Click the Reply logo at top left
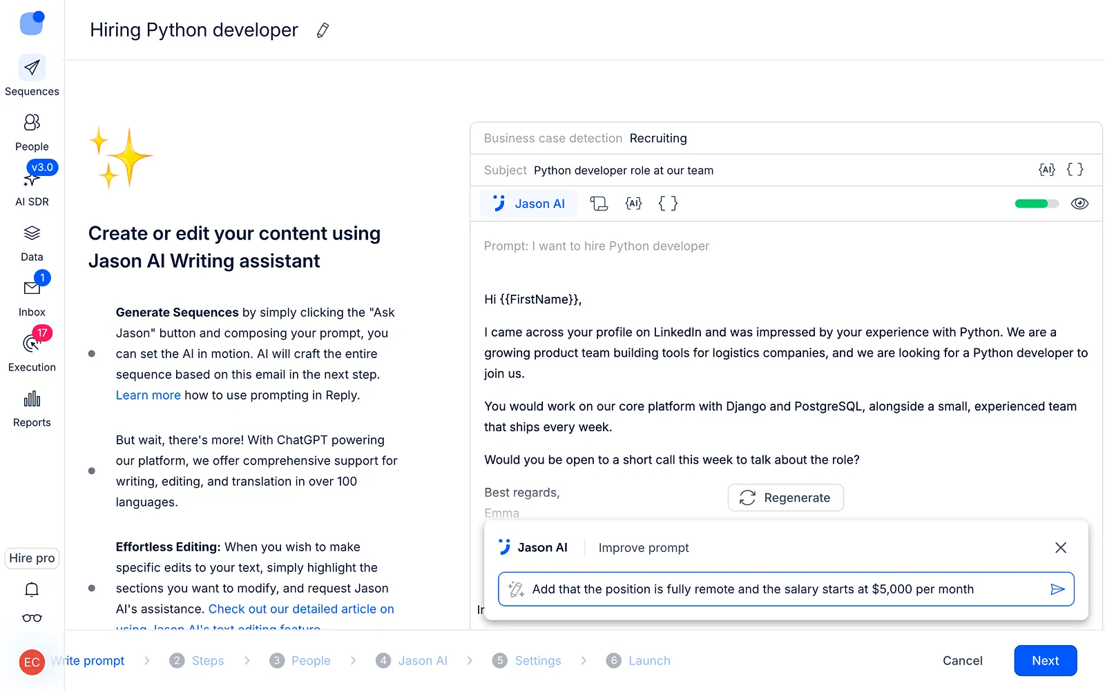1105x690 pixels. tap(32, 23)
